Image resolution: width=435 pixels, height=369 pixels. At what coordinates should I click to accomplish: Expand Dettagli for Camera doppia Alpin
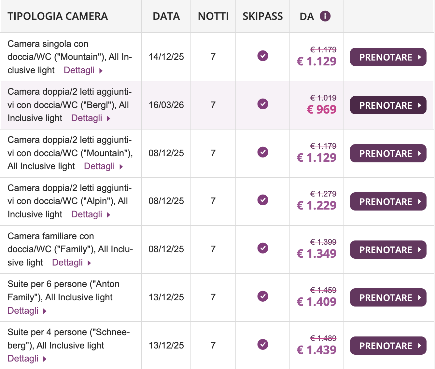91,214
